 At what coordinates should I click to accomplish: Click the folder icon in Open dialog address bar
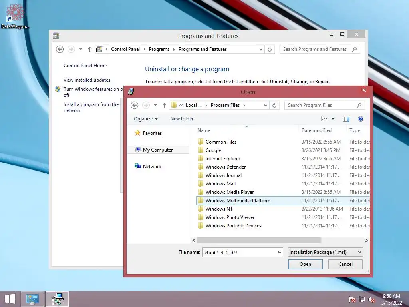point(174,105)
